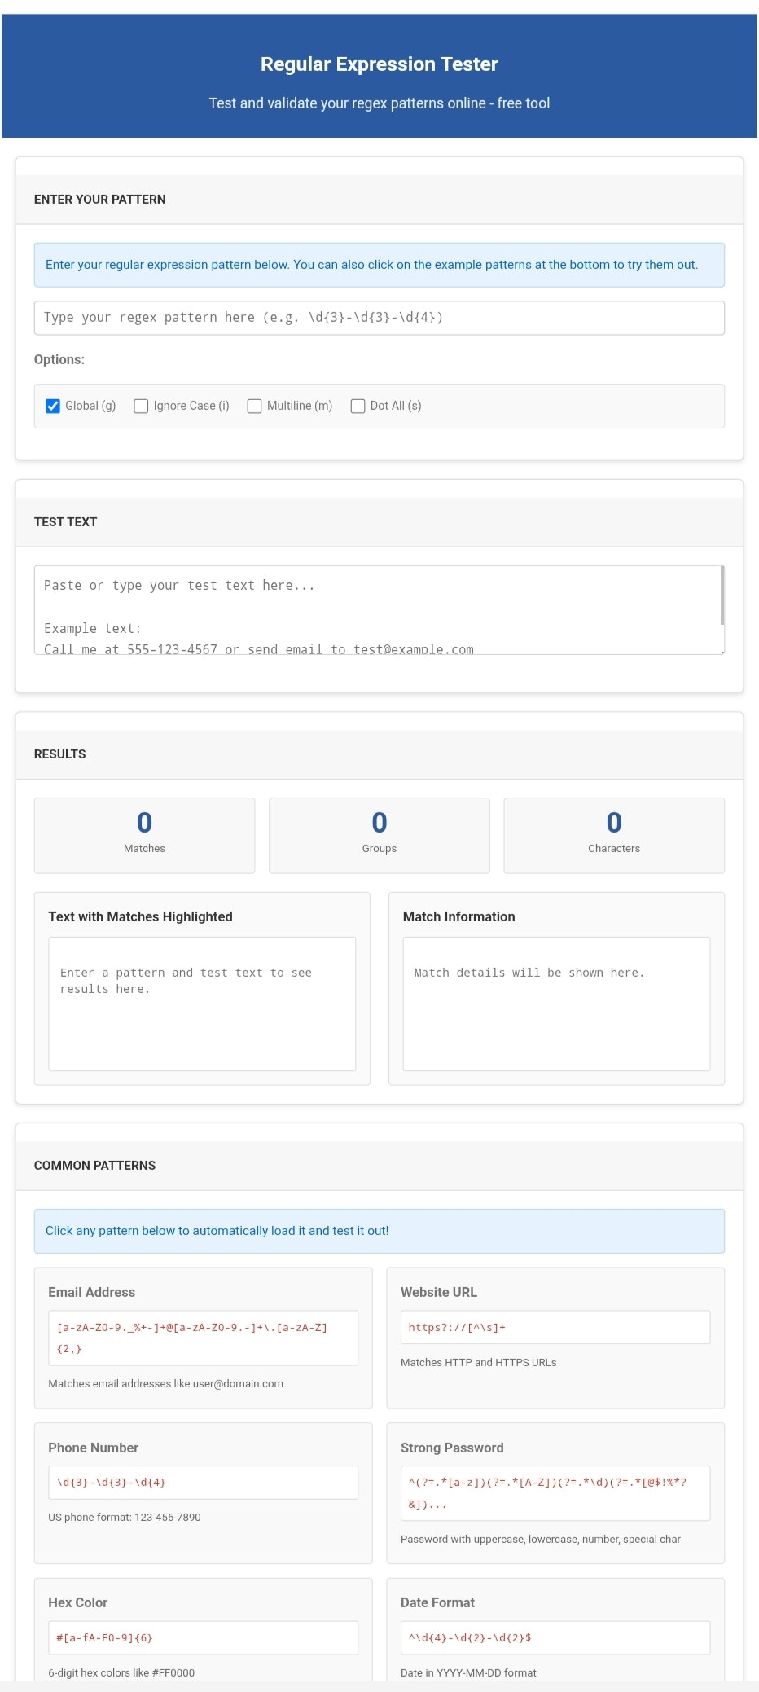The width and height of the screenshot is (759, 1692).
Task: Click the Regular Expression Tester title
Action: click(x=379, y=64)
